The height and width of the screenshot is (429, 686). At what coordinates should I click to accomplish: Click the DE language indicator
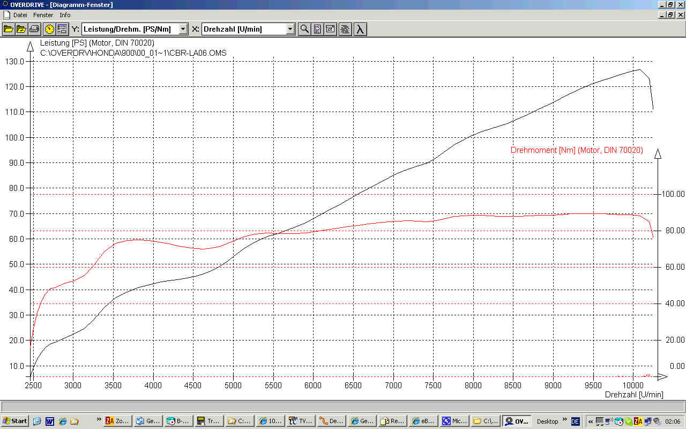(575, 421)
